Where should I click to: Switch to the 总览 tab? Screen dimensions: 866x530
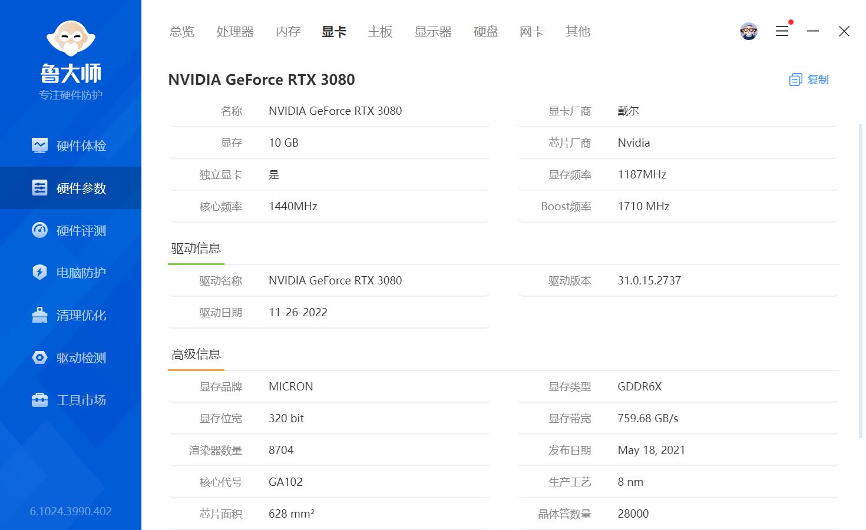click(182, 31)
